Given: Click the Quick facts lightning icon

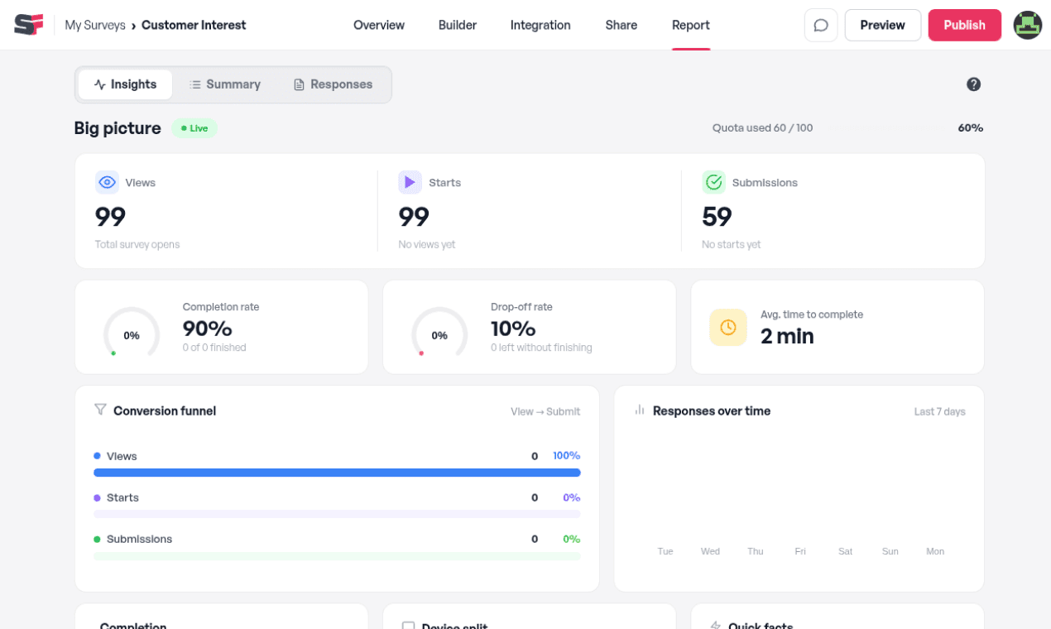Looking at the screenshot, I should (716, 627).
